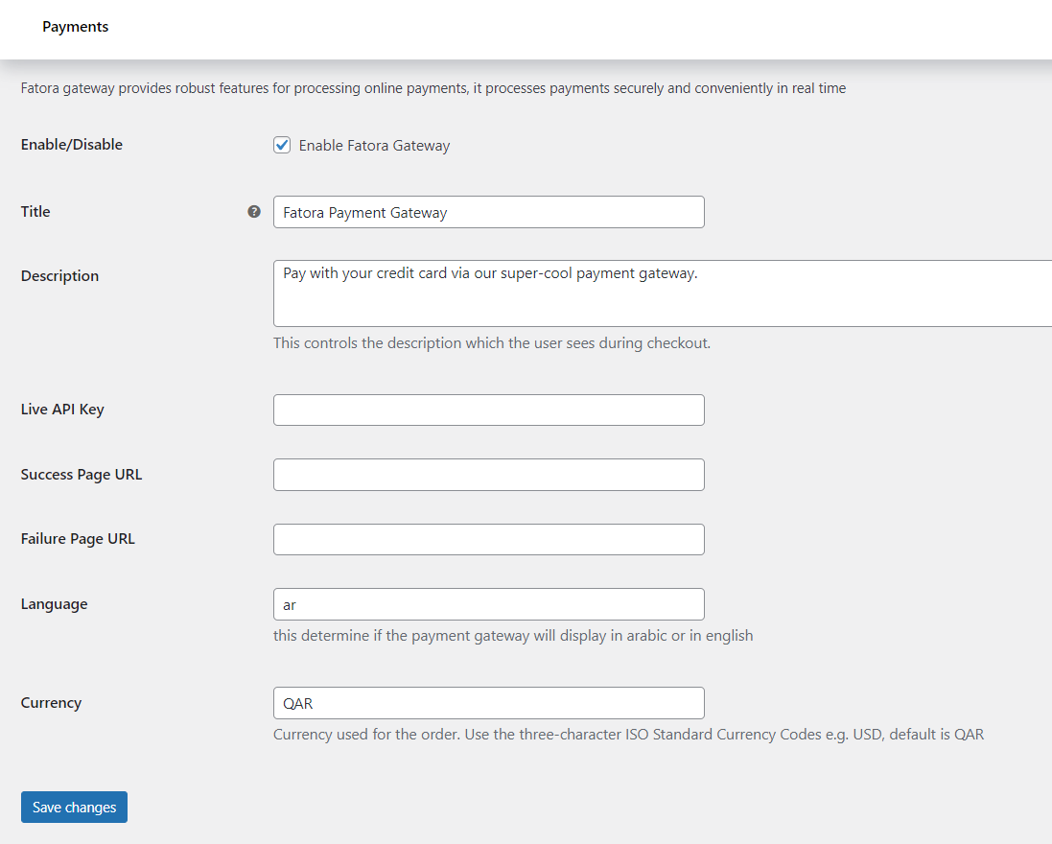This screenshot has width=1052, height=844.
Task: Focus the Failure Page URL field
Action: click(488, 539)
